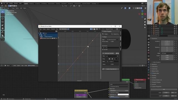The width and height of the screenshot is (178, 100).
Task: Open Tool properties tab icon
Action: click(x=149, y=39)
